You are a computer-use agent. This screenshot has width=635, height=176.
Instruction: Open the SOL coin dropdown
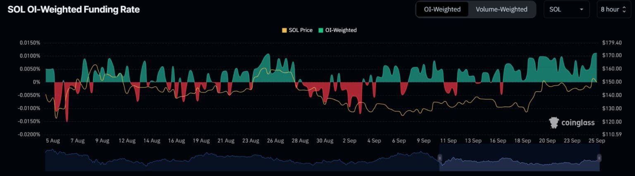566,9
